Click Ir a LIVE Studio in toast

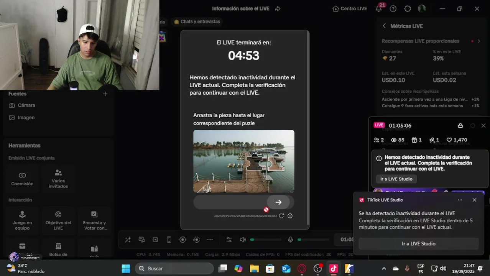pos(418,244)
